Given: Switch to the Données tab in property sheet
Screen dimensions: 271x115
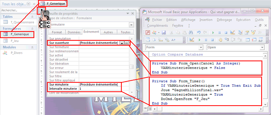Looking at the screenshot, I should point(74,32).
